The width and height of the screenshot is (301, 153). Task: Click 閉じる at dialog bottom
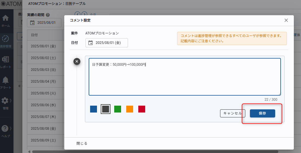point(82,143)
